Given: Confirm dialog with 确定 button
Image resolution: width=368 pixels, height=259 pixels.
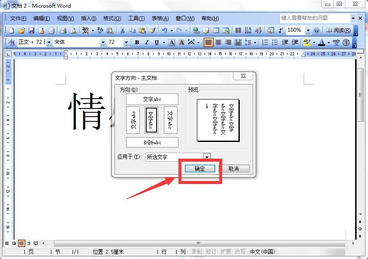Looking at the screenshot, I should pos(200,169).
